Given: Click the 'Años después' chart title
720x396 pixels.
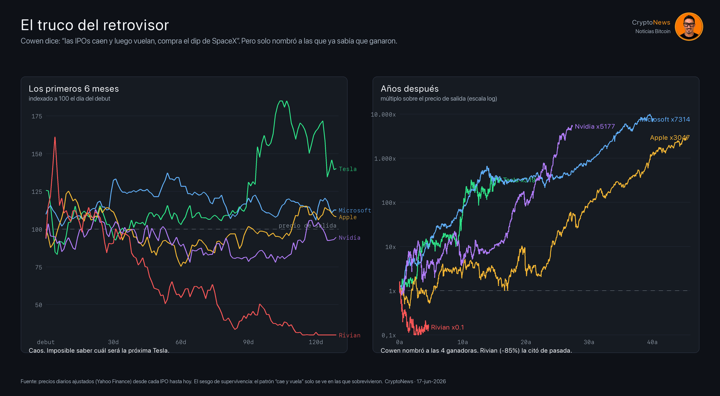Looking at the screenshot, I should (409, 89).
